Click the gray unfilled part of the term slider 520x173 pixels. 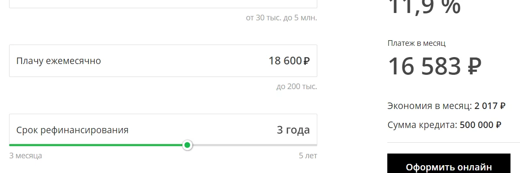[x=255, y=145]
